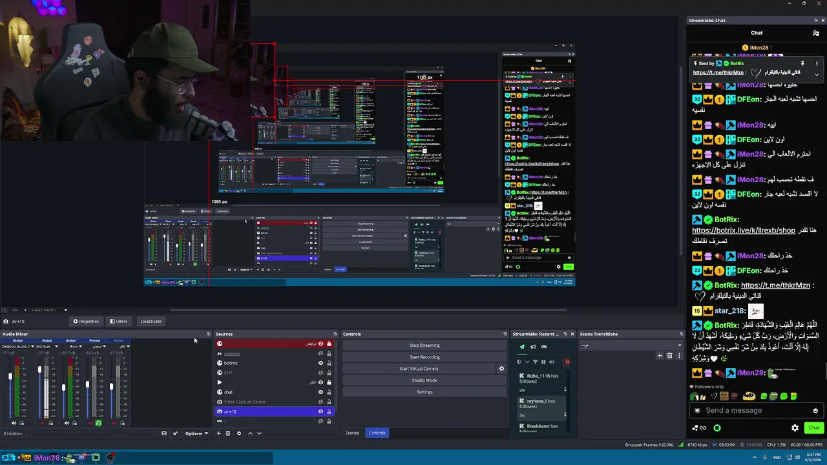Open Audio Mixer advanced properties gears
Image resolution: width=827 pixels, height=465 pixels.
175,433
